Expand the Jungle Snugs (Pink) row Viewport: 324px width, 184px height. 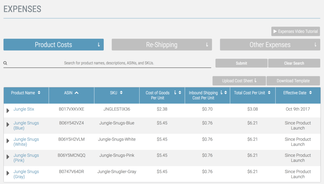8,157
